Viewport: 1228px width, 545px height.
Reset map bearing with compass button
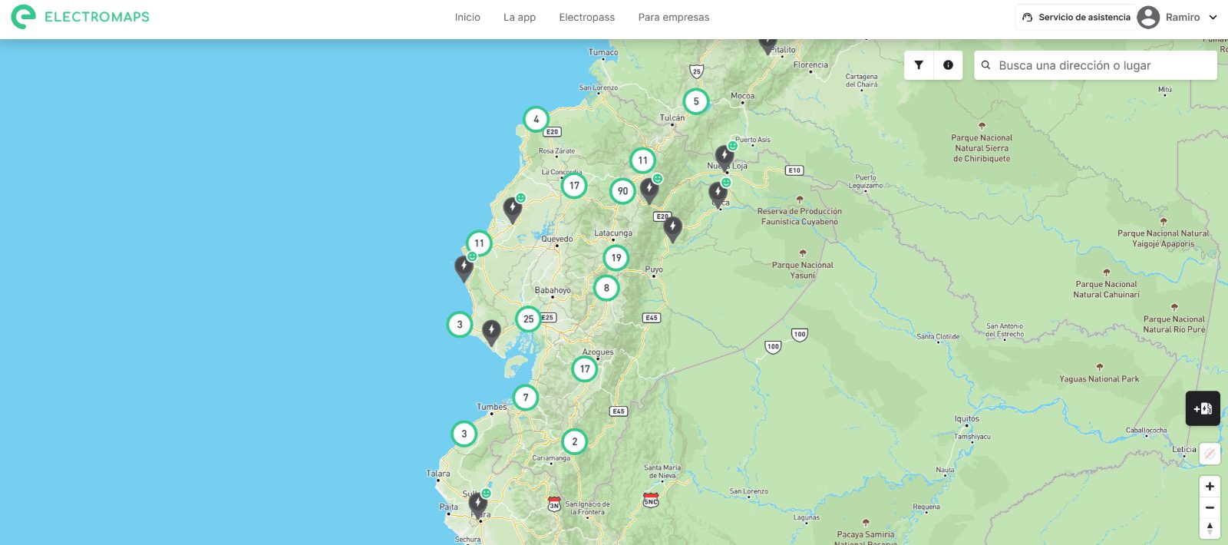(1210, 528)
